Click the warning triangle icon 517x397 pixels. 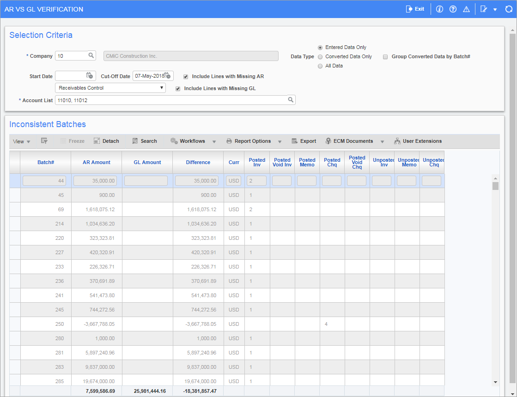(x=466, y=9)
